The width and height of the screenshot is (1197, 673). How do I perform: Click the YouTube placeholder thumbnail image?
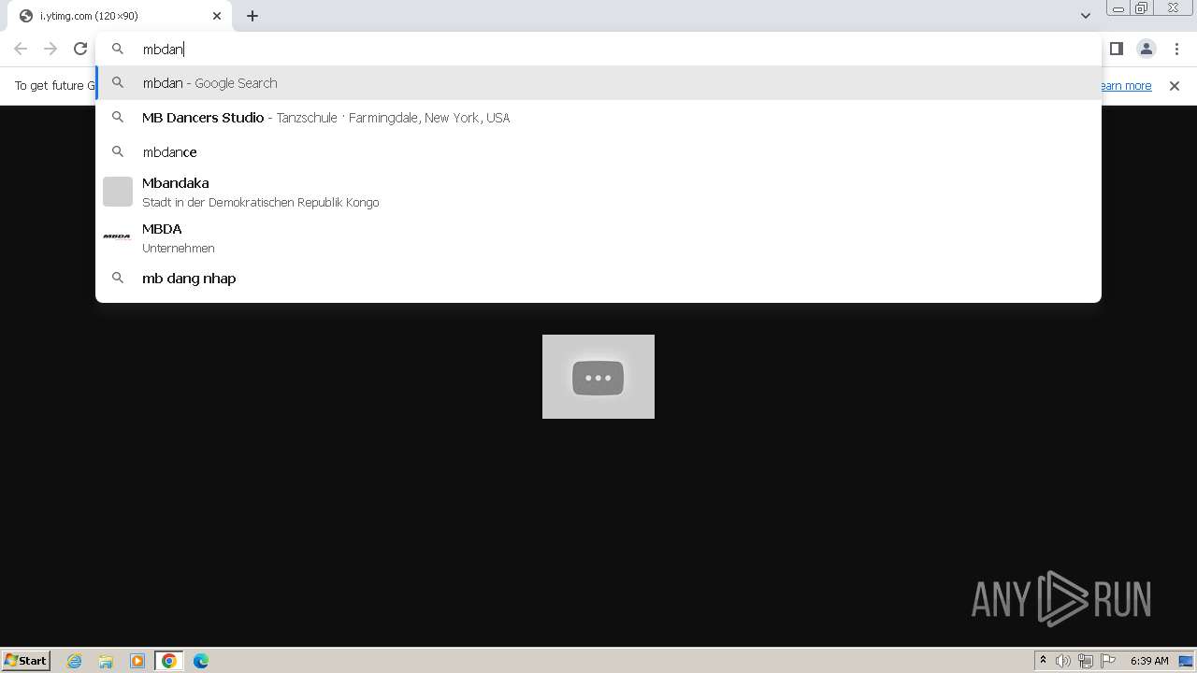[598, 377]
